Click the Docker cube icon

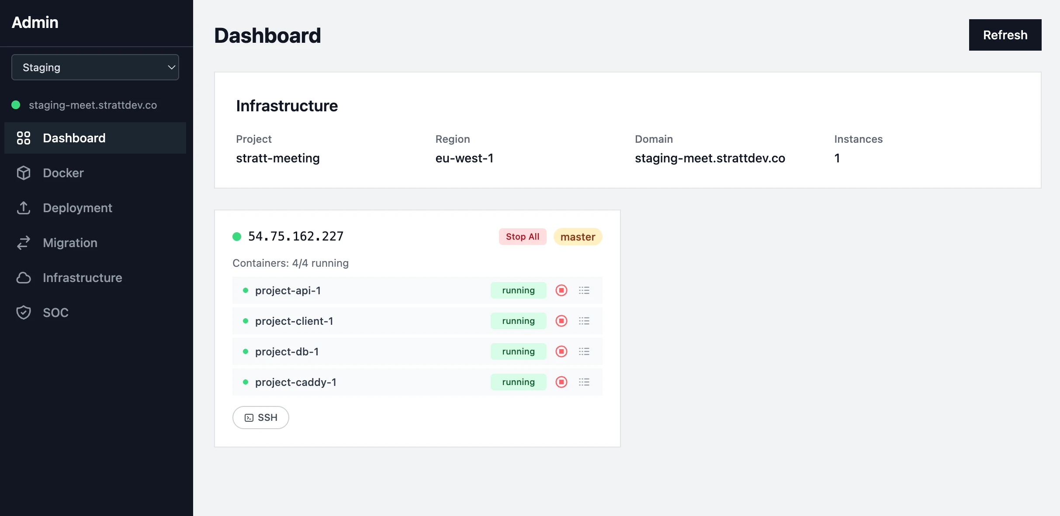pyautogui.click(x=24, y=173)
